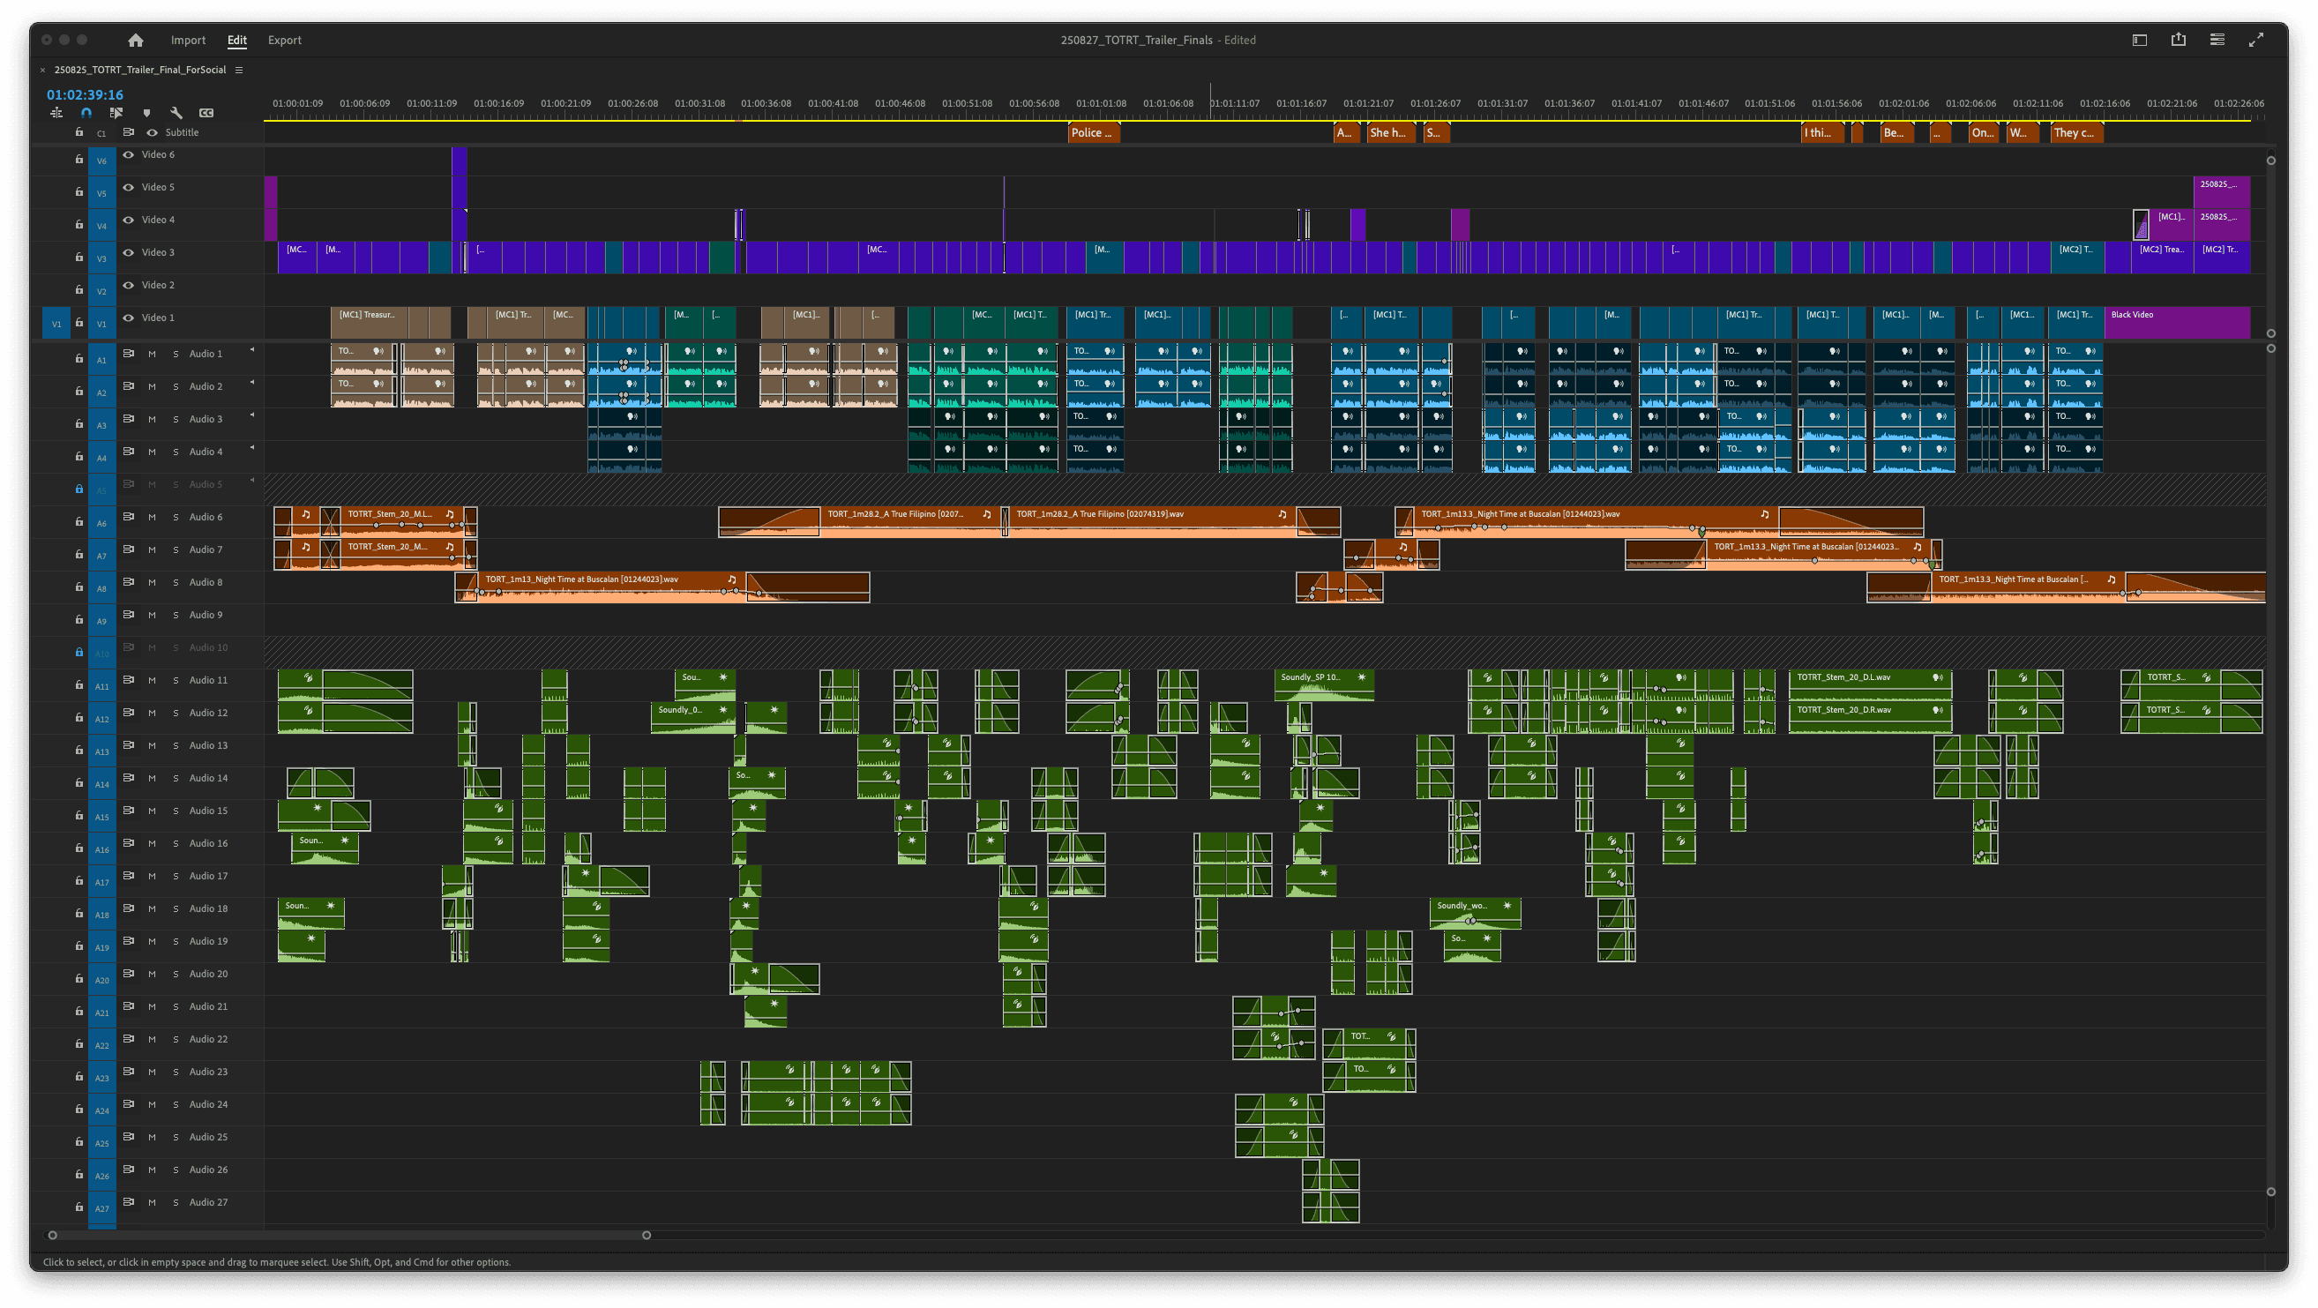Click the insert sequences as nests icon
The height and width of the screenshot is (1308, 2318).
(56, 114)
